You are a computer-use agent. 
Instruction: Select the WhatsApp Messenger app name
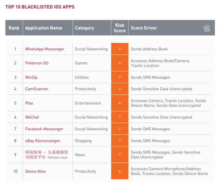pyautogui.click(x=45, y=49)
